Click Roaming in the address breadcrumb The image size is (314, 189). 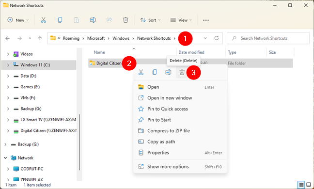(71, 38)
